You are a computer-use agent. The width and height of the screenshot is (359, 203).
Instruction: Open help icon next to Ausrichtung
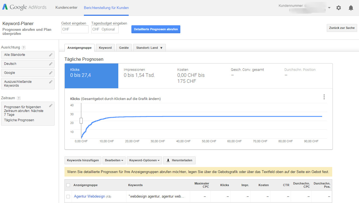[x=23, y=47]
